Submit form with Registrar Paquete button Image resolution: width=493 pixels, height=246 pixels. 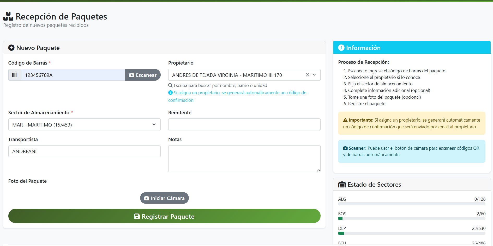[164, 216]
